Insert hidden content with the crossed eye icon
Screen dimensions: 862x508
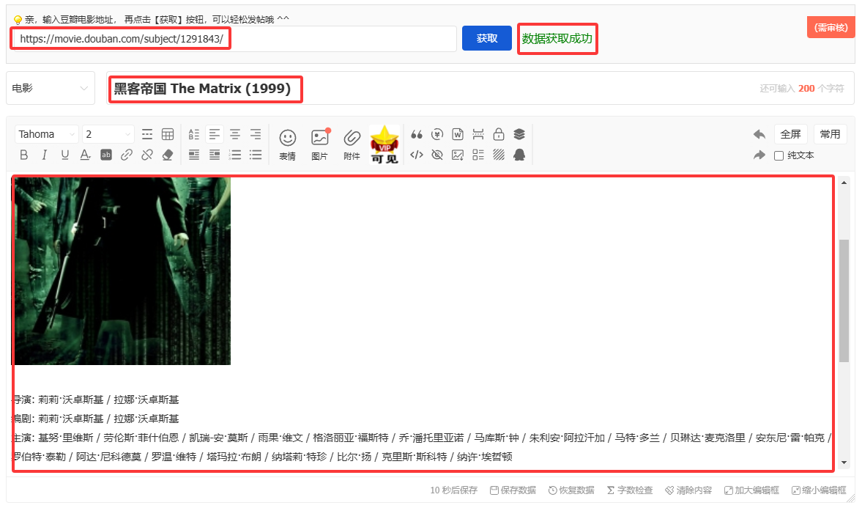click(x=437, y=155)
